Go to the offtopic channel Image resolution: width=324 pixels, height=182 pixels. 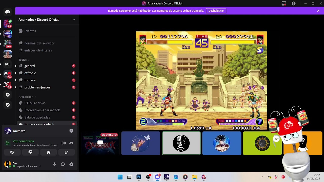(47, 73)
